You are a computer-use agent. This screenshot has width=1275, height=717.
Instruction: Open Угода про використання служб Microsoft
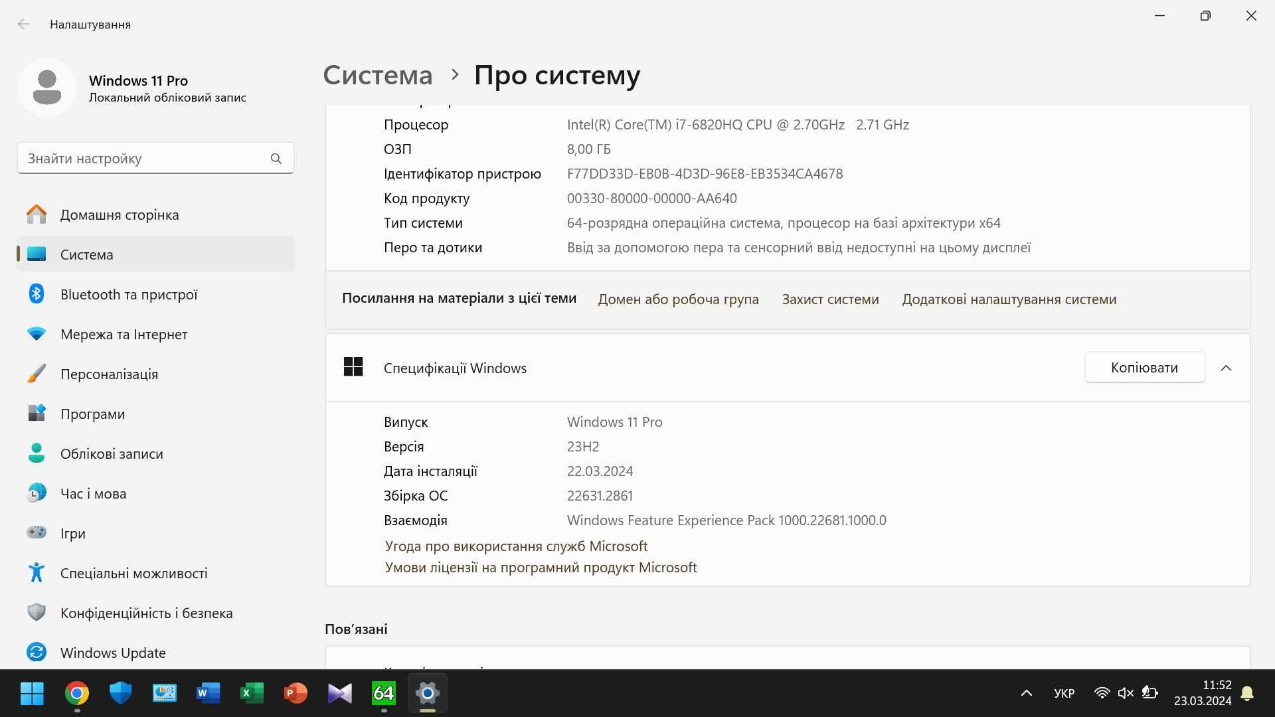pyautogui.click(x=516, y=546)
